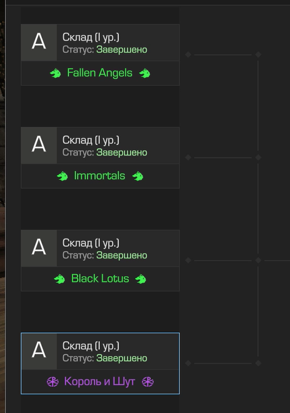Image resolution: width=290 pixels, height=413 pixels.
Task: Select the A tile of the Immortals card
Action: coord(39,145)
